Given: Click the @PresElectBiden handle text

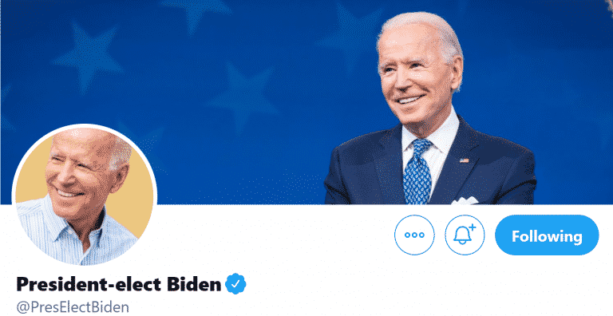Looking at the screenshot, I should tap(73, 307).
